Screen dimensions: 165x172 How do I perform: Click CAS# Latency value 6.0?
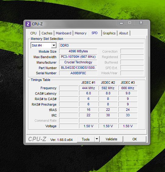88,93
